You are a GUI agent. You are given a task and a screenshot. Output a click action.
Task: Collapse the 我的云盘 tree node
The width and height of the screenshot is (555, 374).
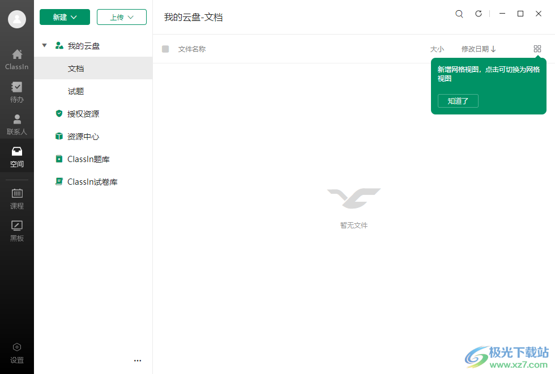44,45
